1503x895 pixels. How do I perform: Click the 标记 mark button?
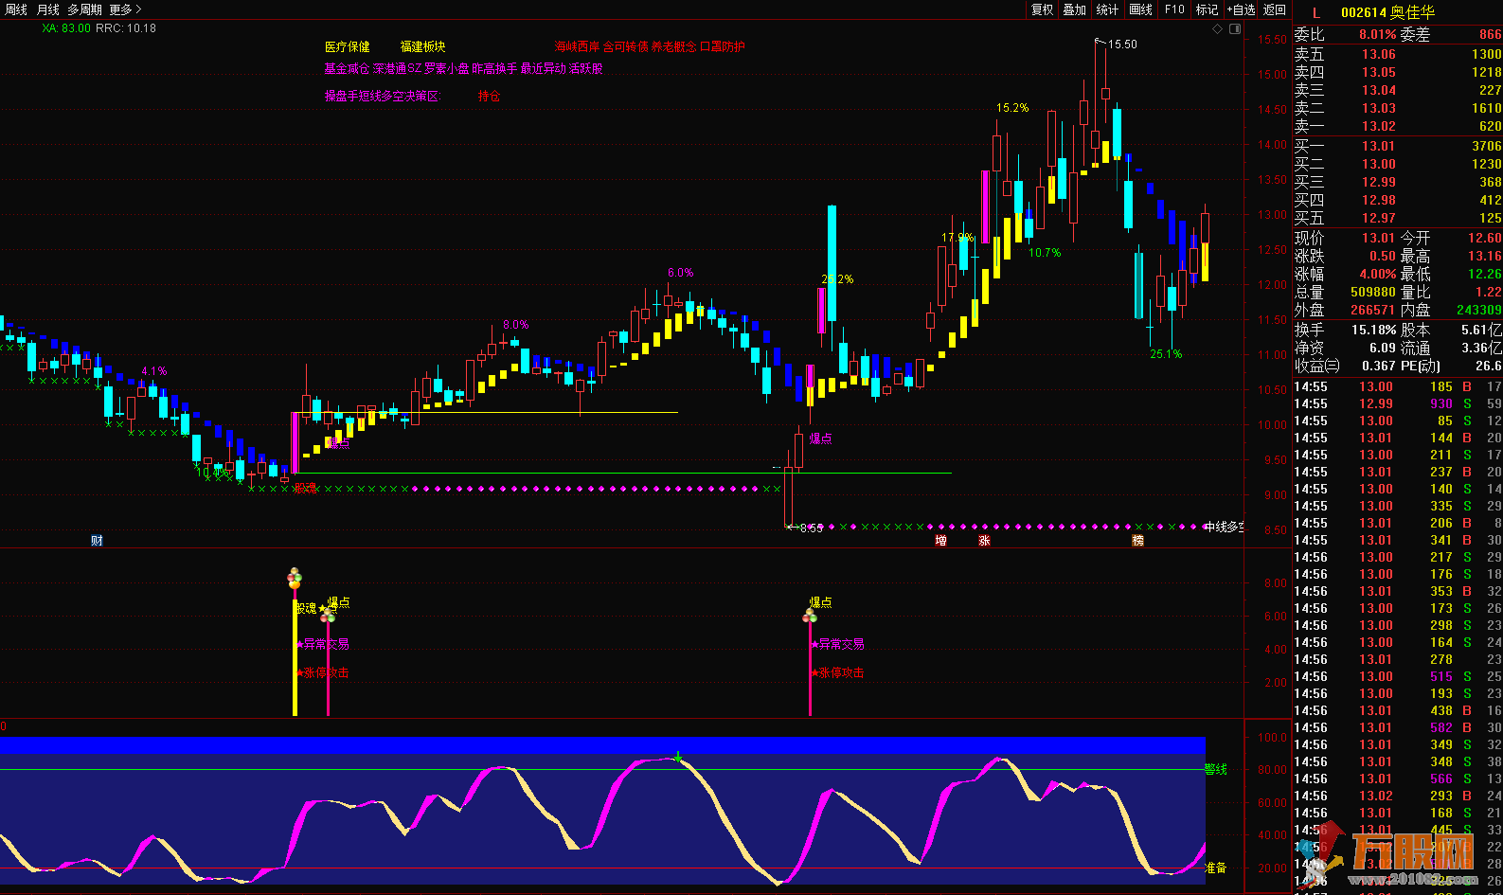coord(1207,9)
